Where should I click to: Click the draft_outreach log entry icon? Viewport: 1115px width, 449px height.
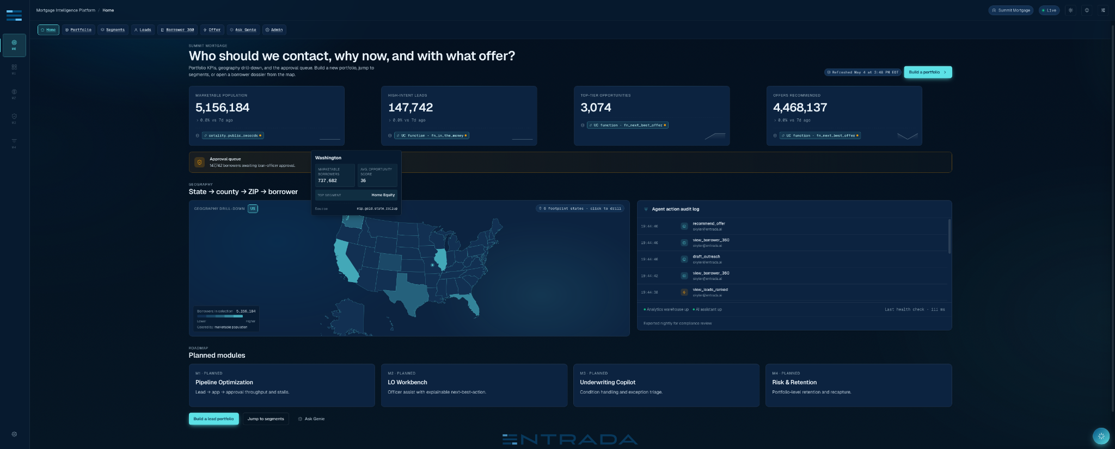(x=684, y=259)
